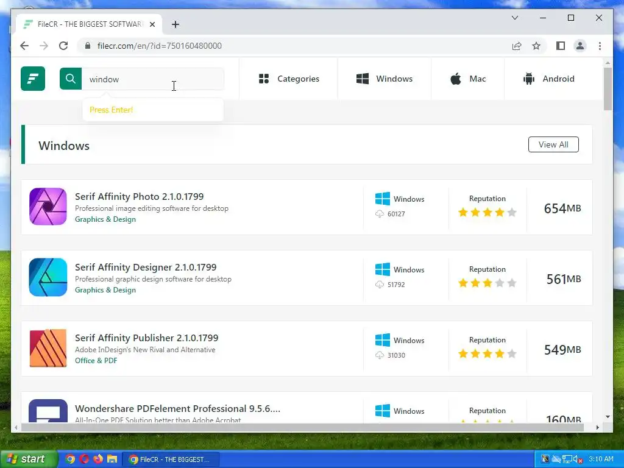Click FileCR taskbar button
Viewport: 624px width, 468px height.
[x=170, y=459]
